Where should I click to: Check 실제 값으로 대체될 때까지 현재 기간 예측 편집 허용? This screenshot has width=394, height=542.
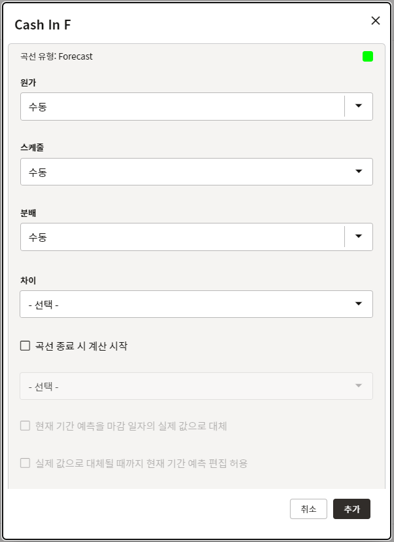[26, 463]
